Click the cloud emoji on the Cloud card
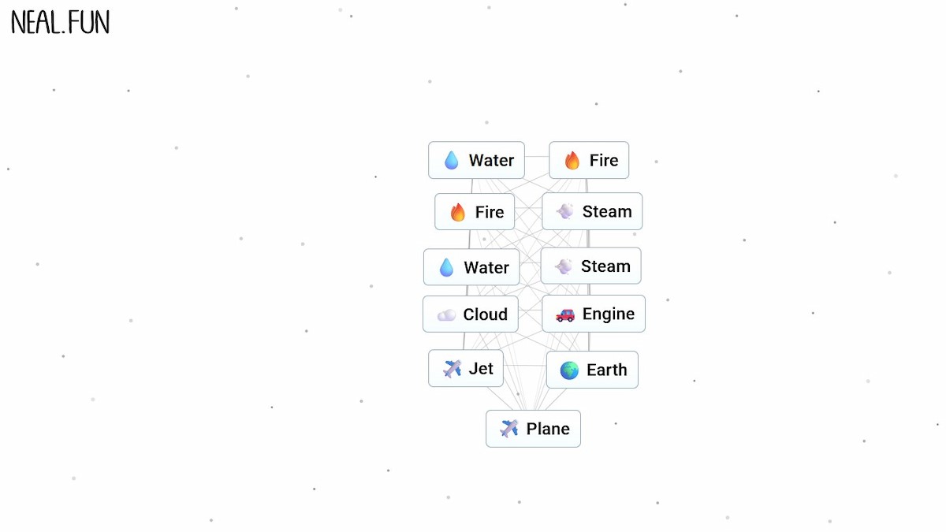This screenshot has width=946, height=532. click(x=447, y=315)
